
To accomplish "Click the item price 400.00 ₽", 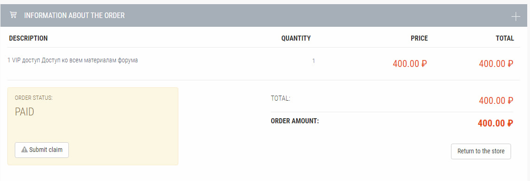I will pyautogui.click(x=410, y=63).
